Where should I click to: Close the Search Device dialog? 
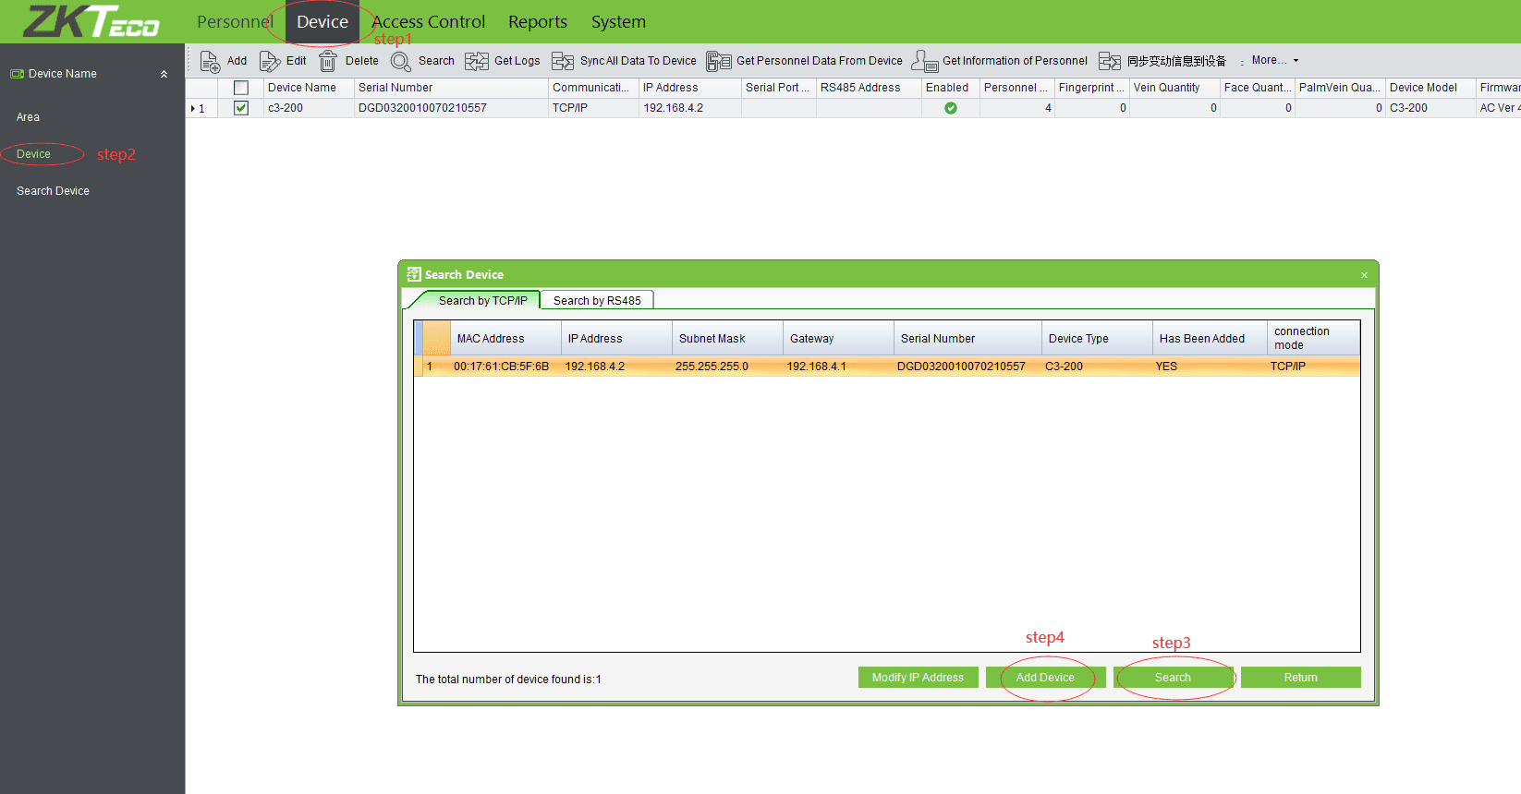(x=1364, y=275)
